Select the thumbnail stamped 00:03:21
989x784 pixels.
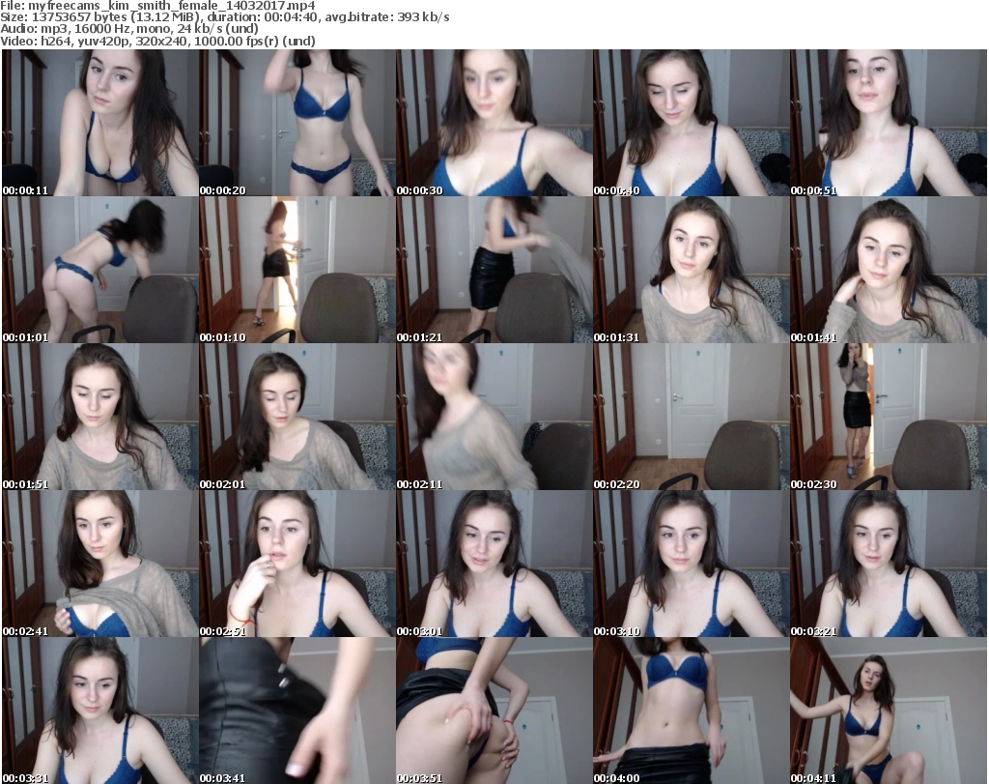tap(889, 564)
